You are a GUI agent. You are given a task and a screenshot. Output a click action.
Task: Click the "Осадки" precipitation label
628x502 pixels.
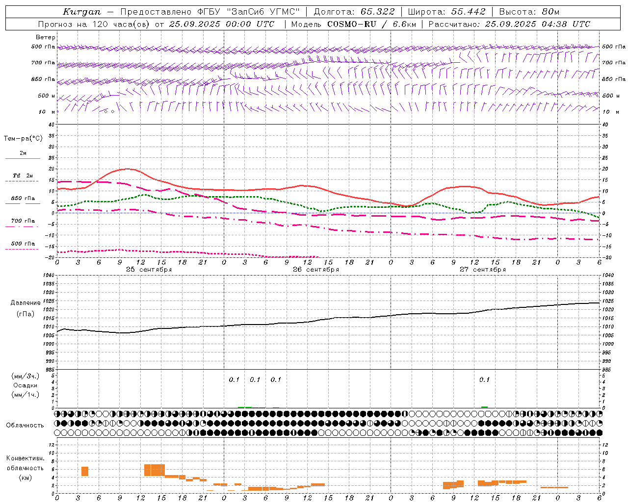point(26,385)
